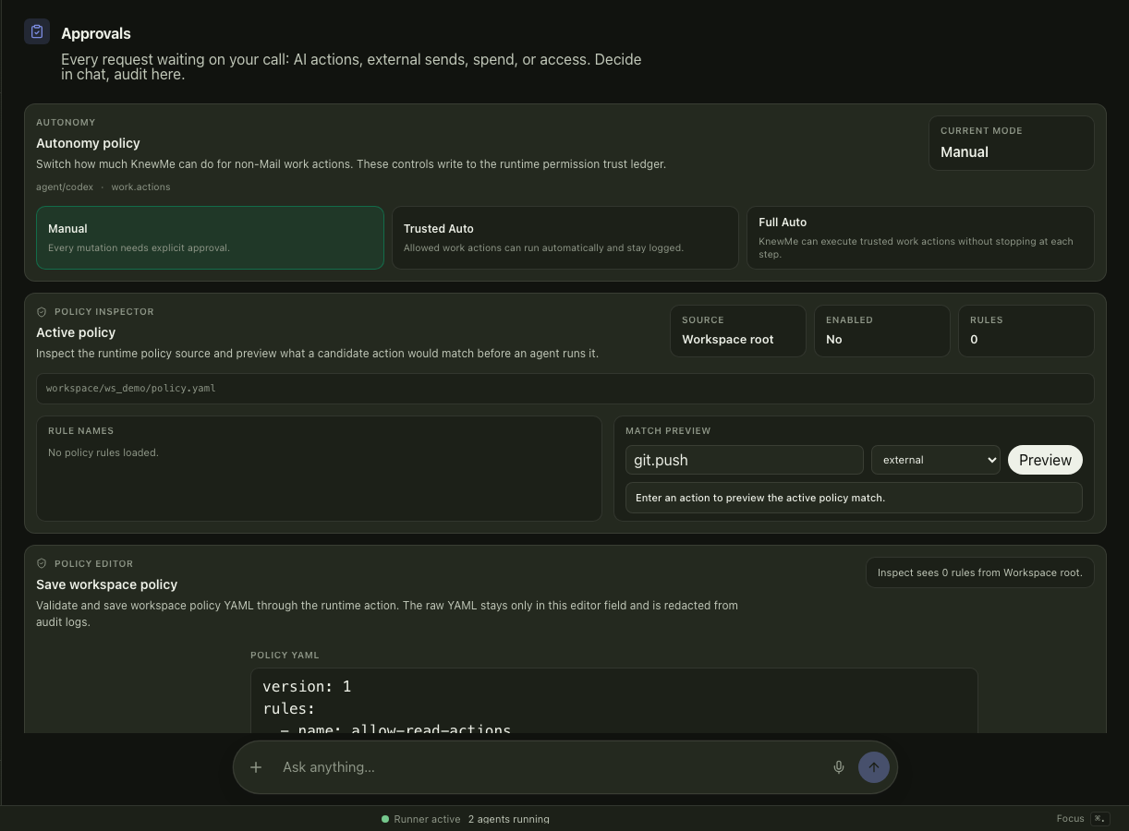Click the '2 agents running' status
1129x831 pixels.
pos(509,819)
